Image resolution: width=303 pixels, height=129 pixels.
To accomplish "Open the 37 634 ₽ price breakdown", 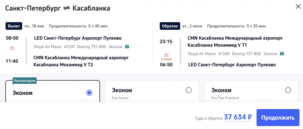I will pyautogui.click(x=238, y=117).
